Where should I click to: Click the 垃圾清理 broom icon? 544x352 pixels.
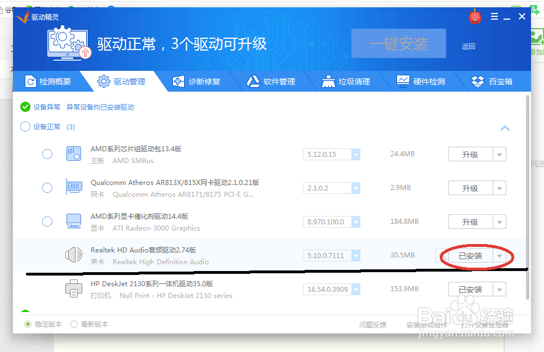pyautogui.click(x=328, y=82)
